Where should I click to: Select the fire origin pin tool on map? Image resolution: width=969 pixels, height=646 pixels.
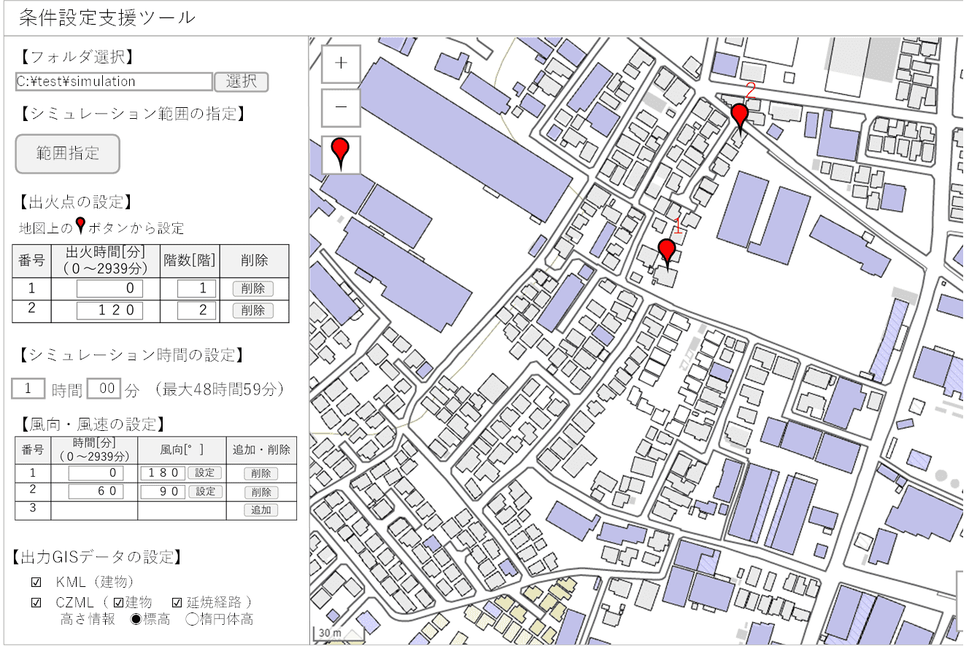(341, 155)
